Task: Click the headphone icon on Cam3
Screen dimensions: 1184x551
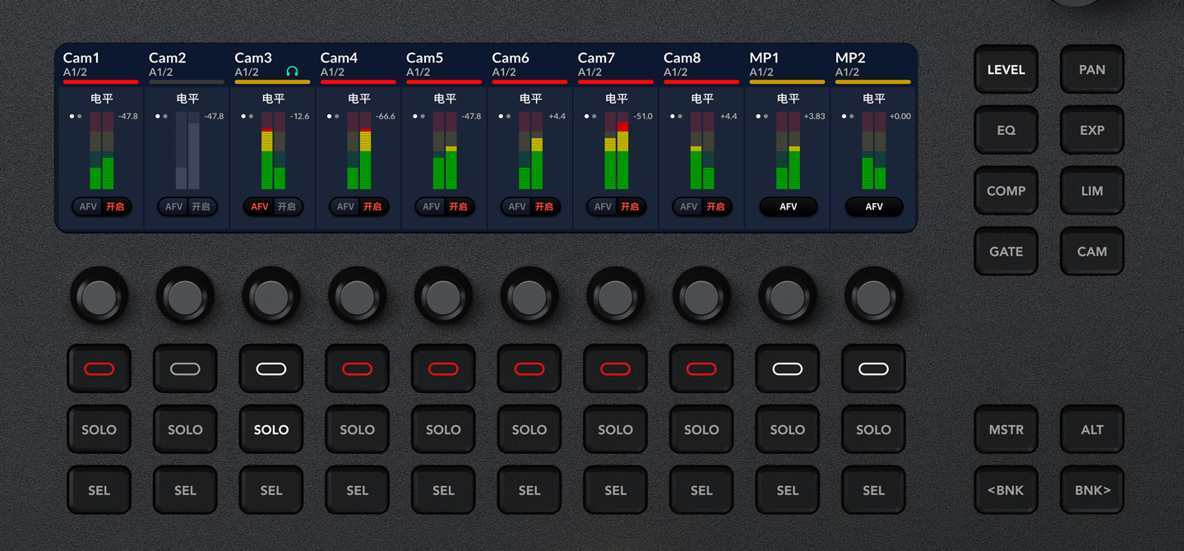Action: [x=292, y=72]
